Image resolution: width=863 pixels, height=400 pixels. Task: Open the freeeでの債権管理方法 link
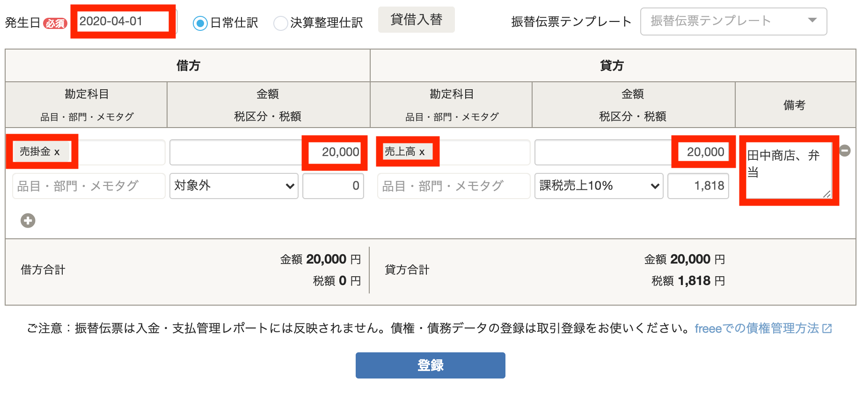(x=757, y=329)
